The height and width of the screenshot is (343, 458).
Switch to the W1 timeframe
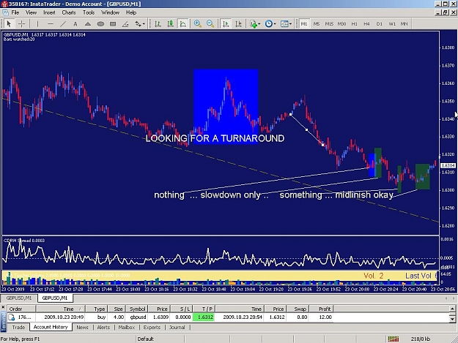coord(392,23)
